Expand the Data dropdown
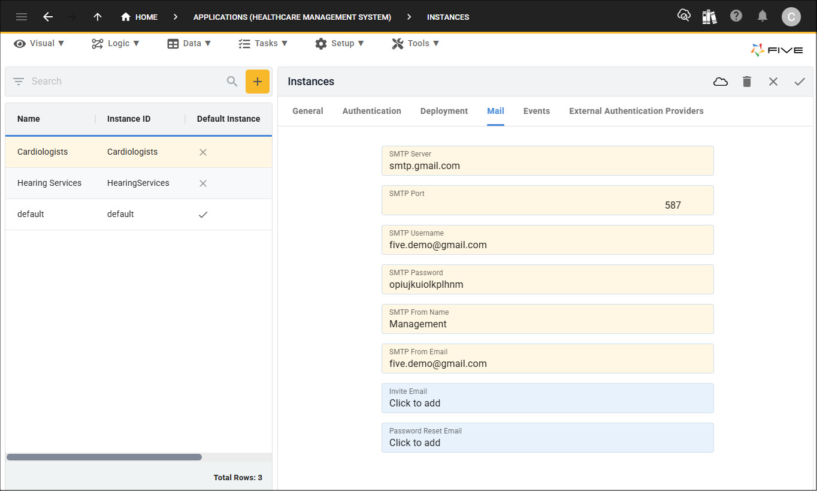 pos(189,43)
